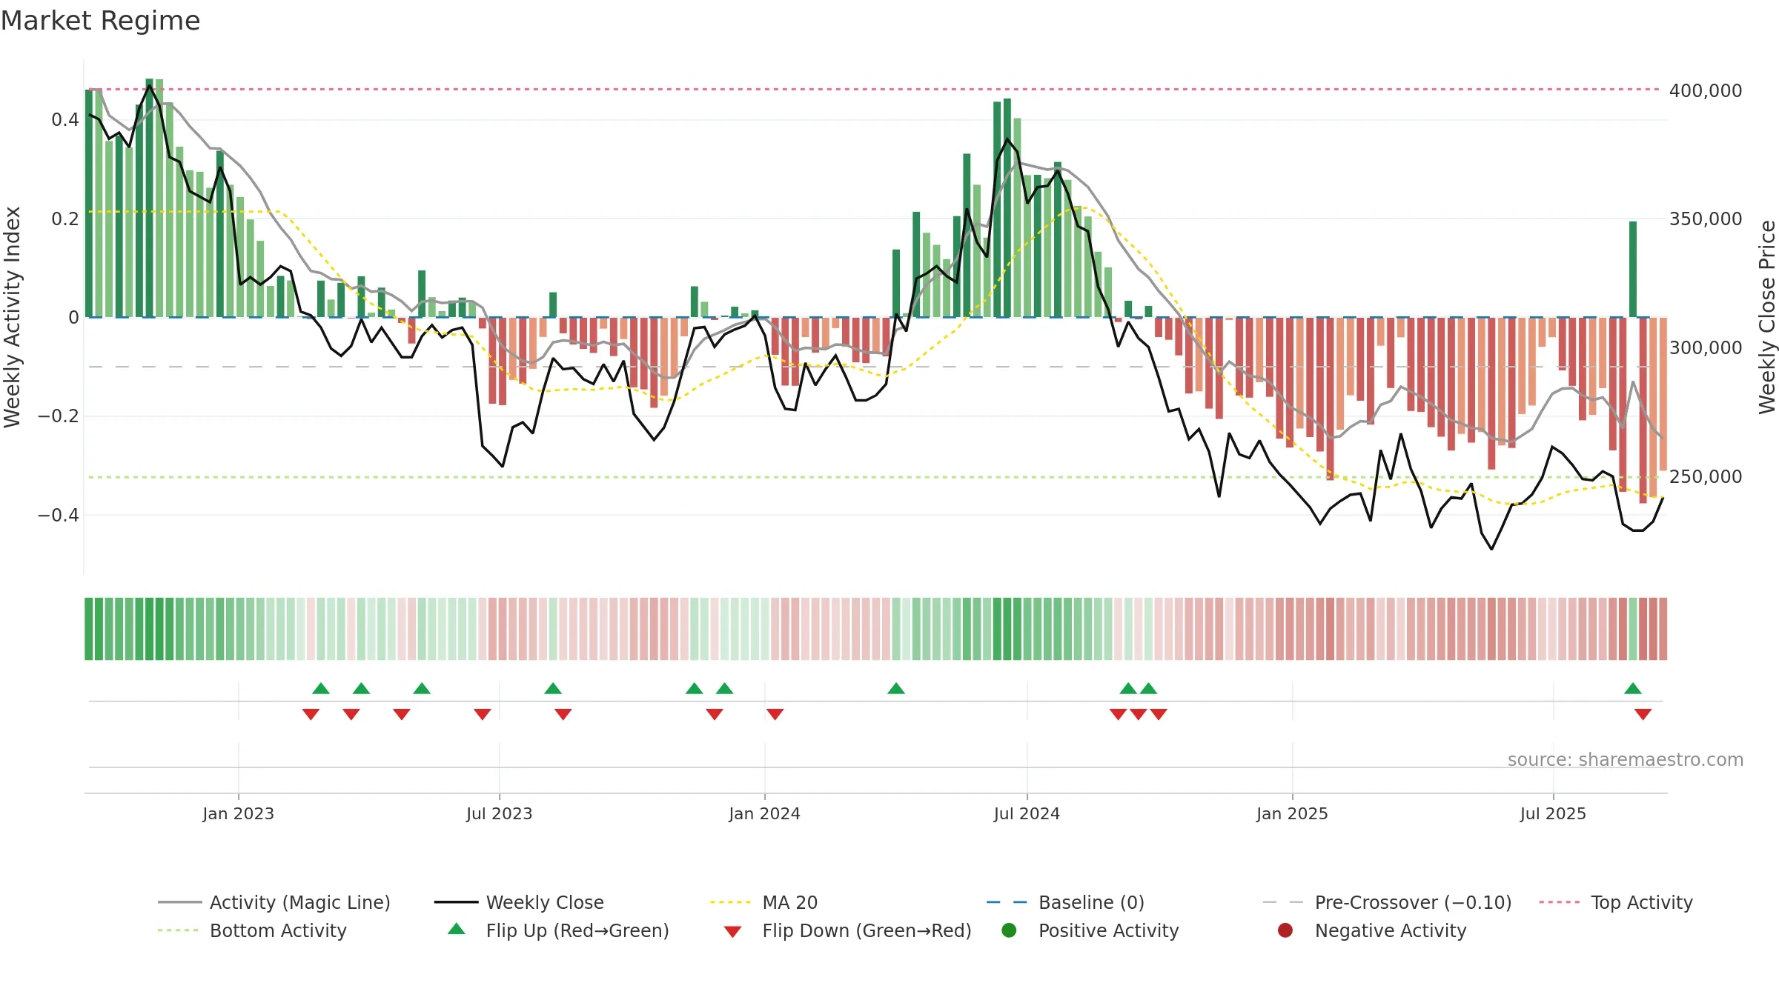
Task: Click the −0.4 left axis tick label
Action: 59,516
